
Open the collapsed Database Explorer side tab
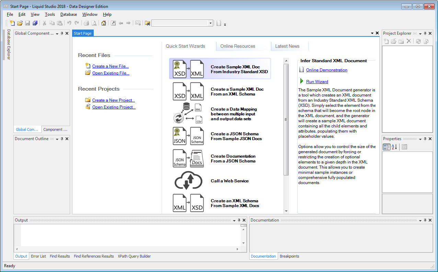(9, 45)
